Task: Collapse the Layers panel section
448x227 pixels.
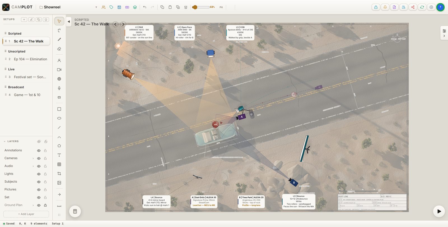Action: pos(4,142)
